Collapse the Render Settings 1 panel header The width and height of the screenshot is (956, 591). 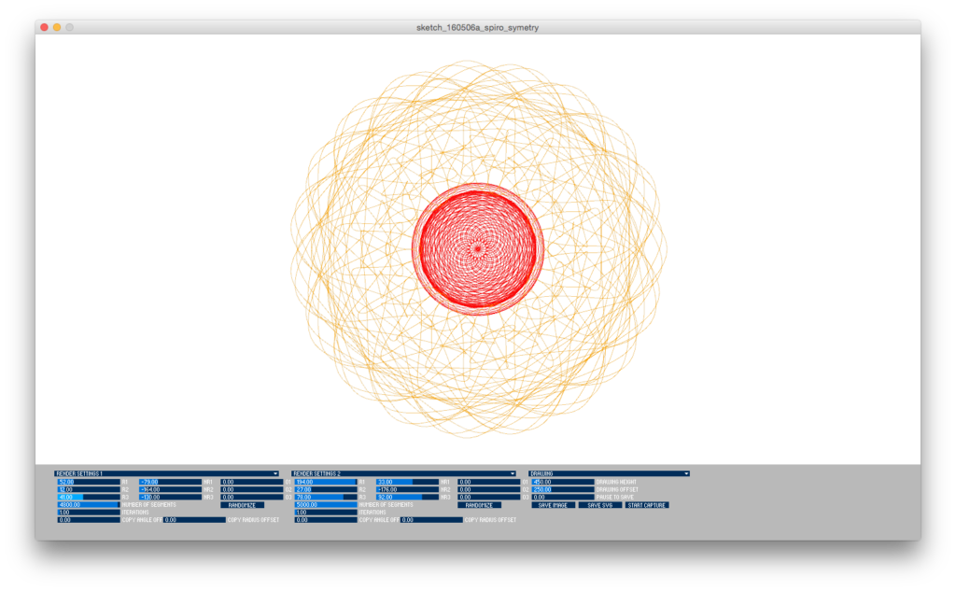click(166, 473)
